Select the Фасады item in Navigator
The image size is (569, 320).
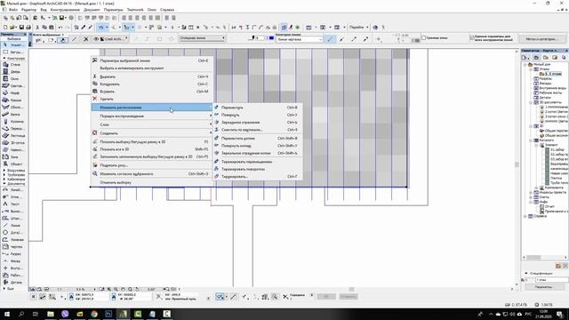point(545,83)
